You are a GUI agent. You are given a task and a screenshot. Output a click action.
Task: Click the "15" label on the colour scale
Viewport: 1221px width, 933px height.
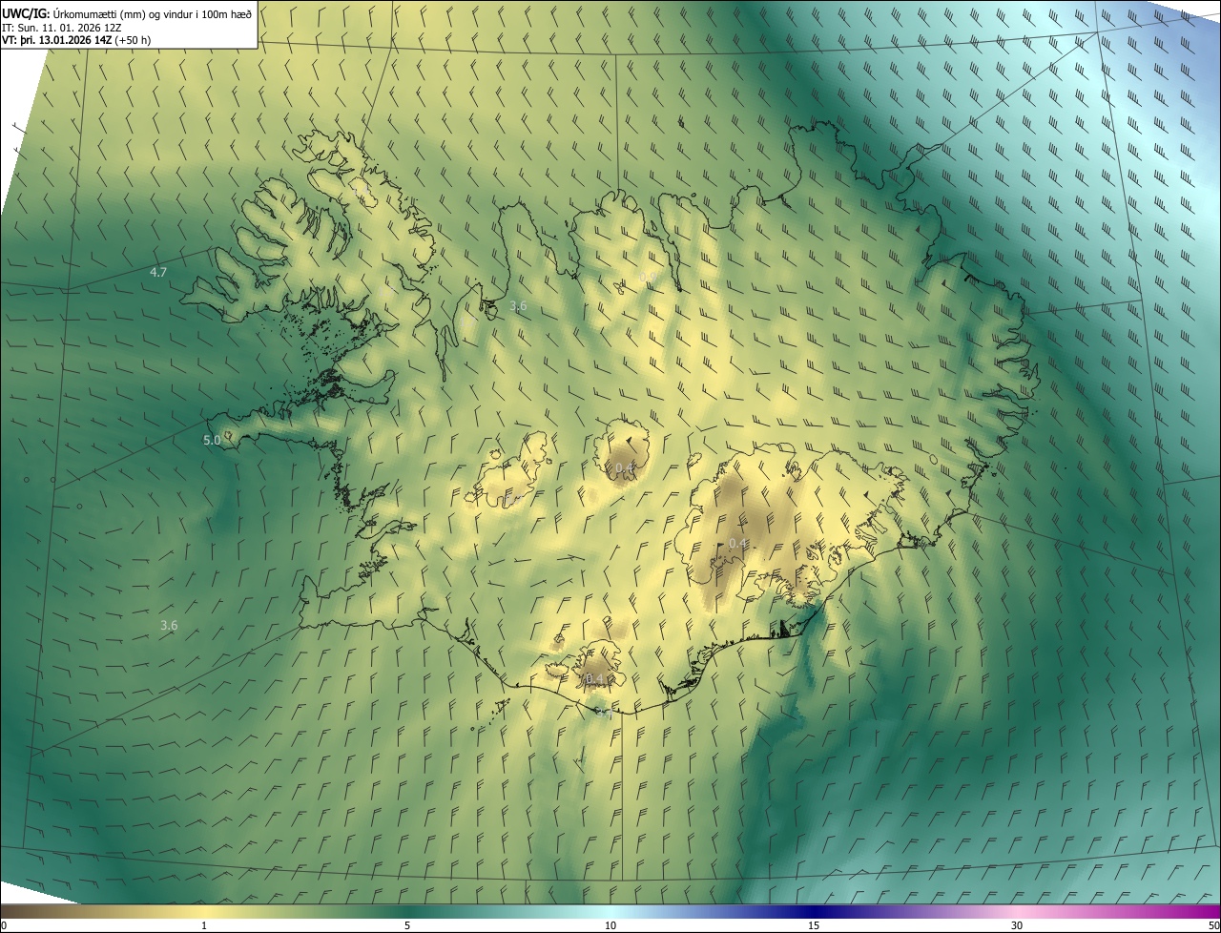[x=814, y=925]
